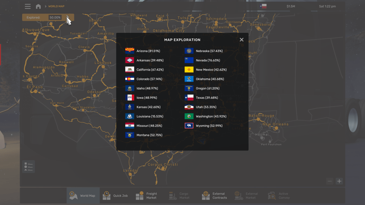
Task: Open Freight Market in the bottom bar
Action: [x=146, y=196]
